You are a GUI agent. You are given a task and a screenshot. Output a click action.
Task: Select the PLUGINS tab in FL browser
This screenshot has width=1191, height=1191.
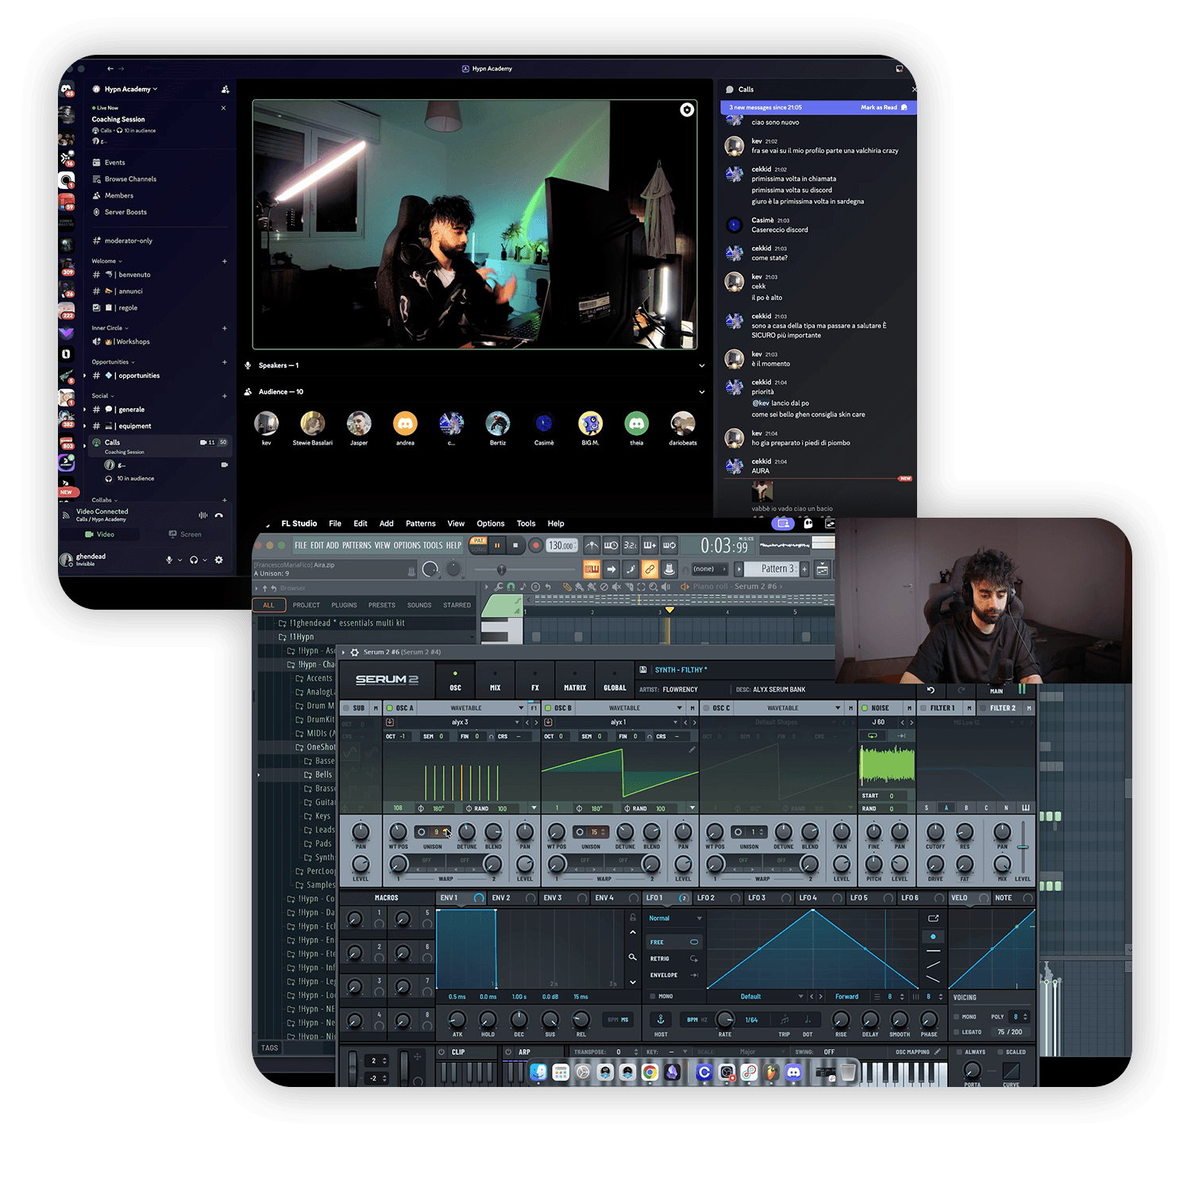coord(344,605)
